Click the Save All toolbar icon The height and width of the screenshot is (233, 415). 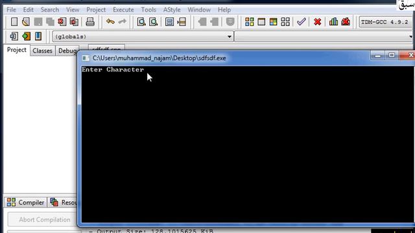tap(50, 21)
